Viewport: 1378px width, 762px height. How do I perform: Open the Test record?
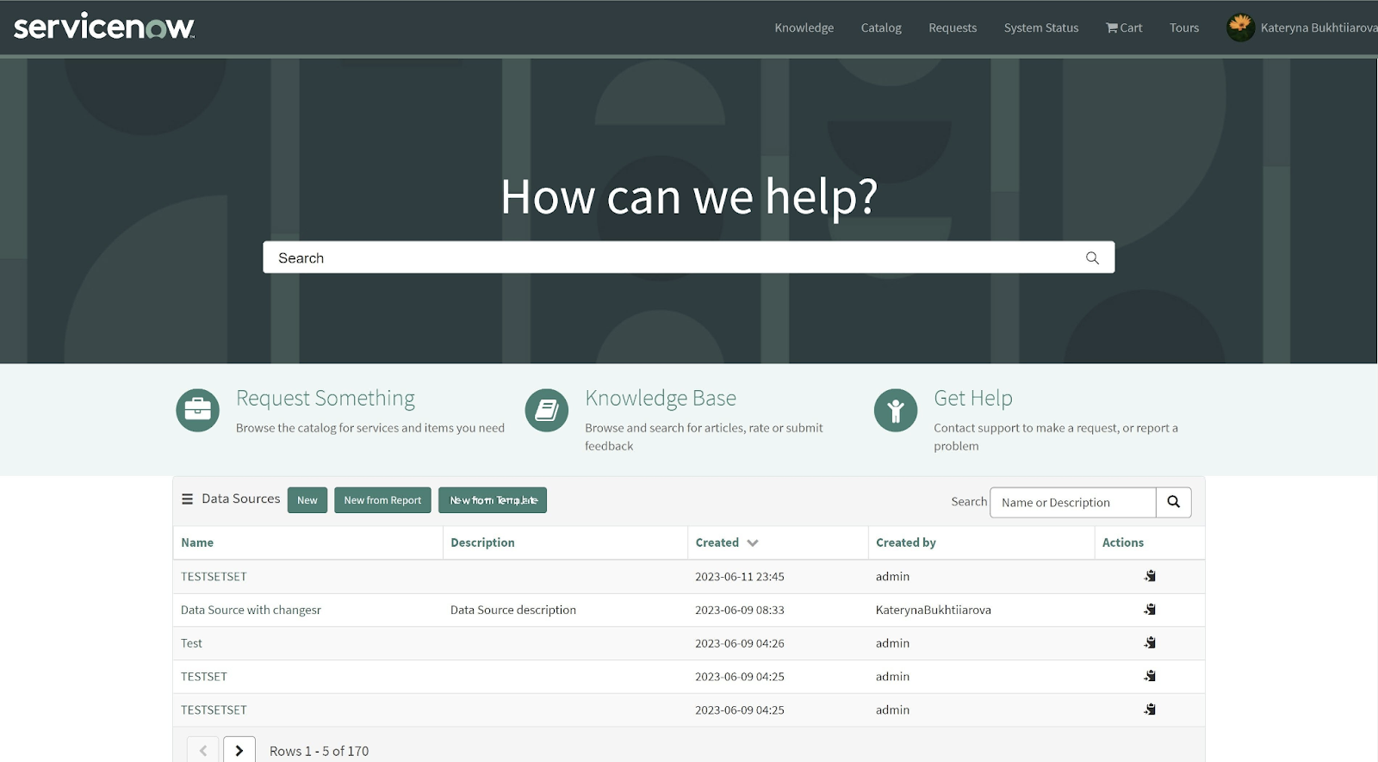tap(191, 643)
